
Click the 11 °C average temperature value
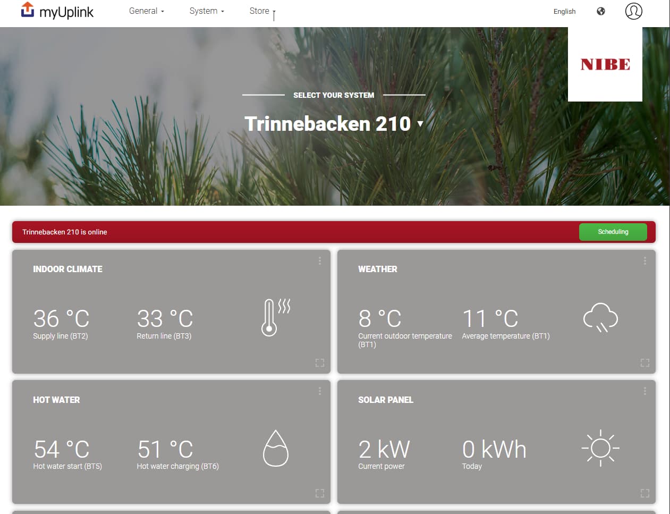[x=490, y=318]
